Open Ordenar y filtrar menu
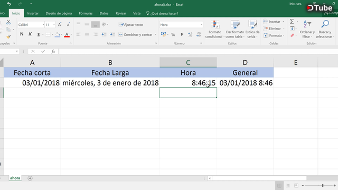Image resolution: width=338 pixels, height=190 pixels. pyautogui.click(x=307, y=29)
